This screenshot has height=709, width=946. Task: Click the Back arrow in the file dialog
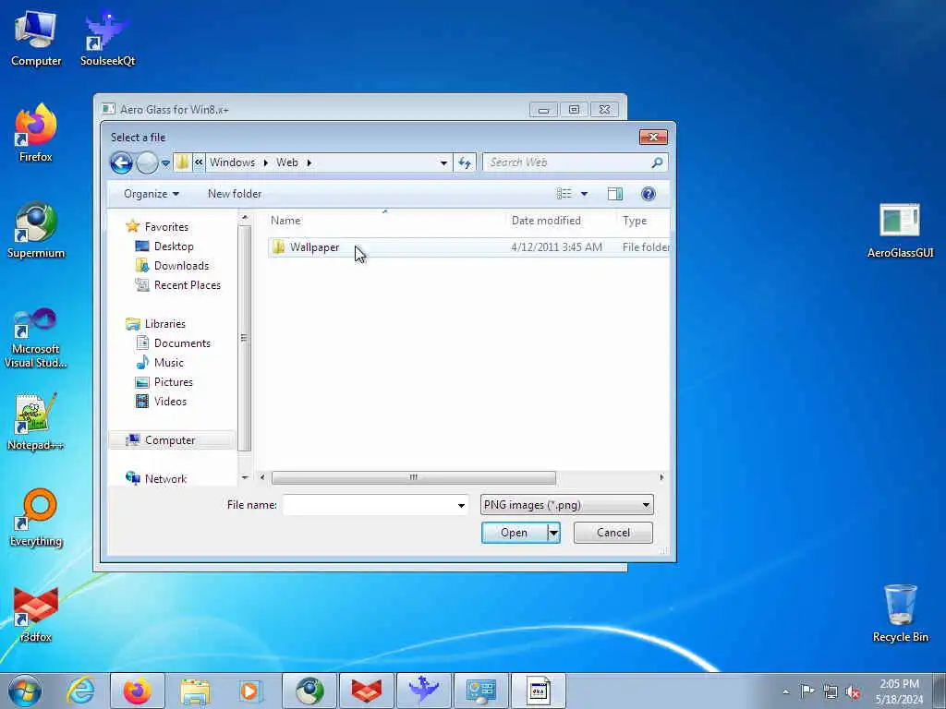click(121, 162)
